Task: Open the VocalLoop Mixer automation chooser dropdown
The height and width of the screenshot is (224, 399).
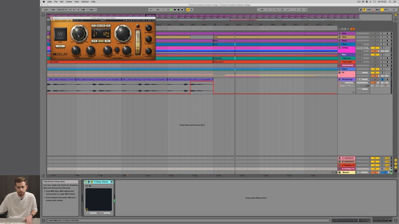Action: [x=346, y=83]
